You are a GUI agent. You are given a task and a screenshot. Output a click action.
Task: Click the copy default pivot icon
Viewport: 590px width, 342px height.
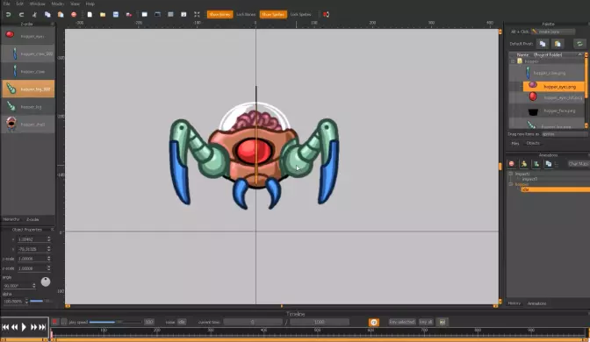pyautogui.click(x=543, y=44)
